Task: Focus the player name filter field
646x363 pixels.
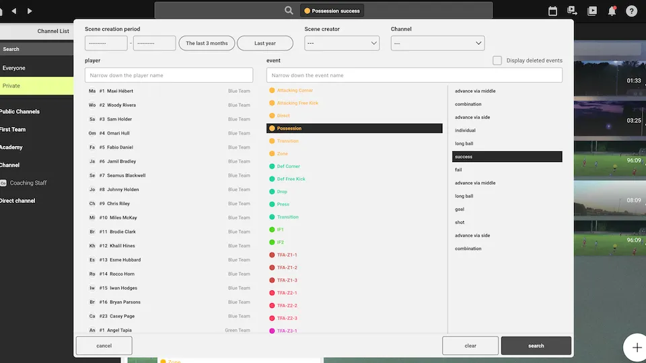Action: pos(169,75)
